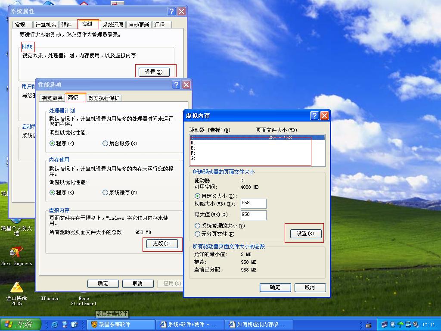
Task: Click help button in 虚拟内存 title bar
Action: (x=314, y=116)
